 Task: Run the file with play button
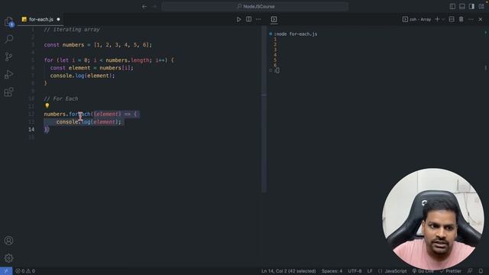point(238,19)
